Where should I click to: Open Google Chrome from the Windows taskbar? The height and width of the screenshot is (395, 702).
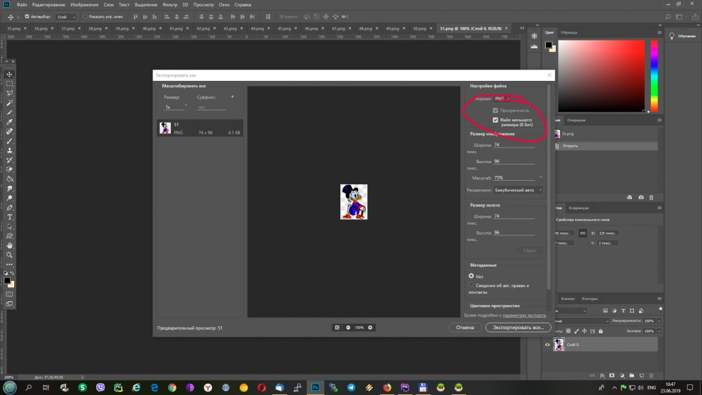172,387
